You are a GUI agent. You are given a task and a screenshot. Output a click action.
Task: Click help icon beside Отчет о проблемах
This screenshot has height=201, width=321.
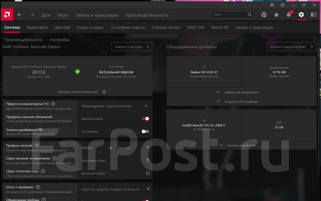click(38, 187)
